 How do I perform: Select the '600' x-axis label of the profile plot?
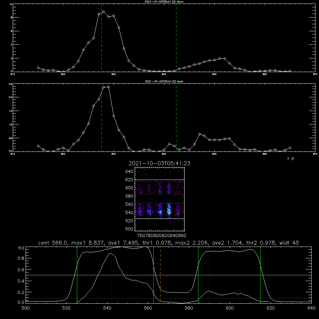tap(230, 308)
